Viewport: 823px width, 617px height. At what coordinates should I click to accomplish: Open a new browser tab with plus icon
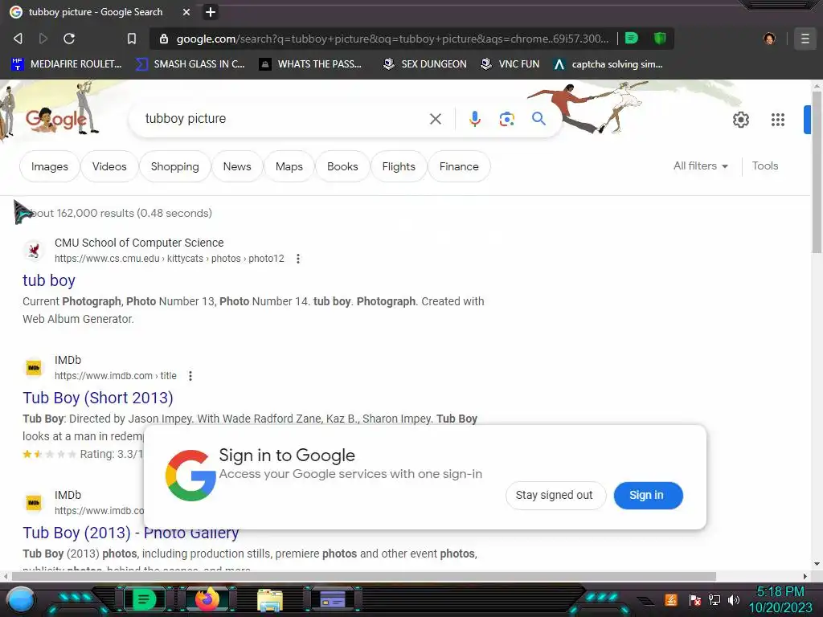click(211, 11)
